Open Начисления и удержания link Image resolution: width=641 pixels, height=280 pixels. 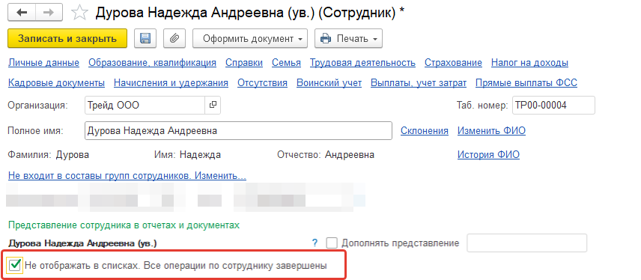pyautogui.click(x=171, y=83)
